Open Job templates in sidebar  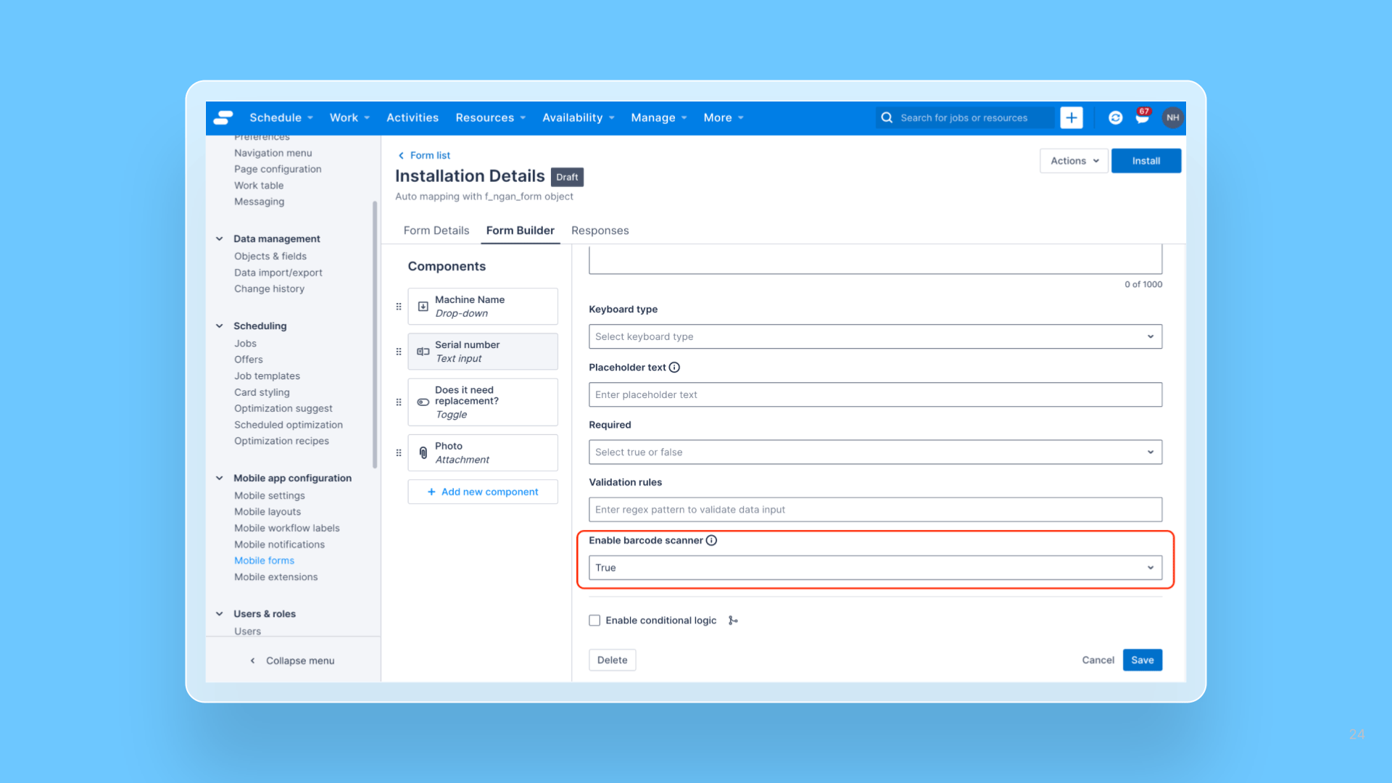(267, 376)
